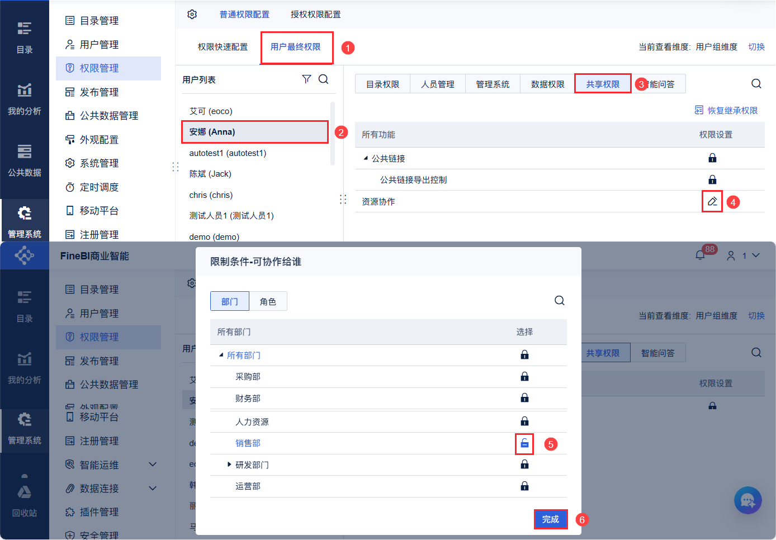Image resolution: width=776 pixels, height=540 pixels.
Task: Open 我的分析 in the undimmed sidebar
Action: pyautogui.click(x=25, y=98)
